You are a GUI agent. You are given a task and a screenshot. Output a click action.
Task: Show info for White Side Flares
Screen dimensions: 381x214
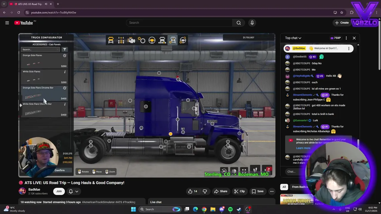coord(65,72)
